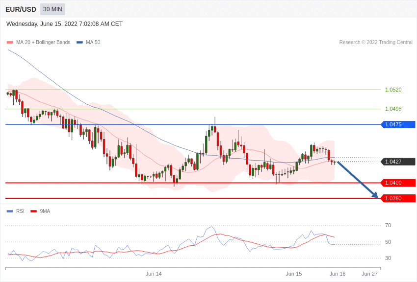Click the Jun 27 date axis label
Screen dimensions: 417x282
[x=369, y=274]
